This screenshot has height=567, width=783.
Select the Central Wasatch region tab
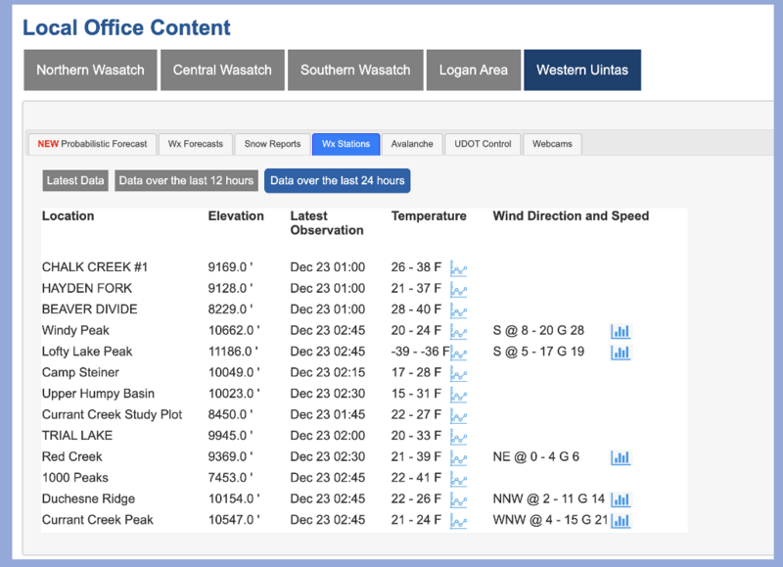[x=222, y=71]
